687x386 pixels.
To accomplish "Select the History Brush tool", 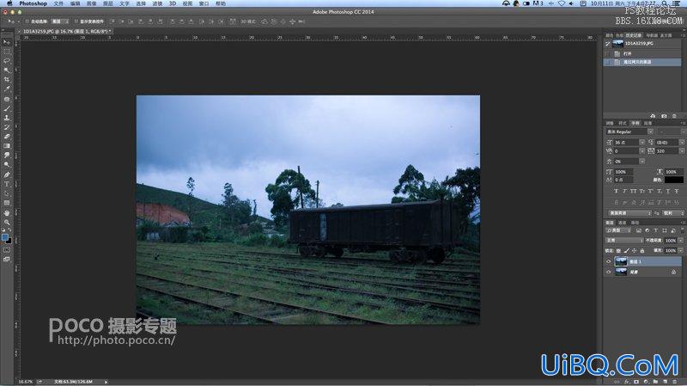I will click(7, 127).
